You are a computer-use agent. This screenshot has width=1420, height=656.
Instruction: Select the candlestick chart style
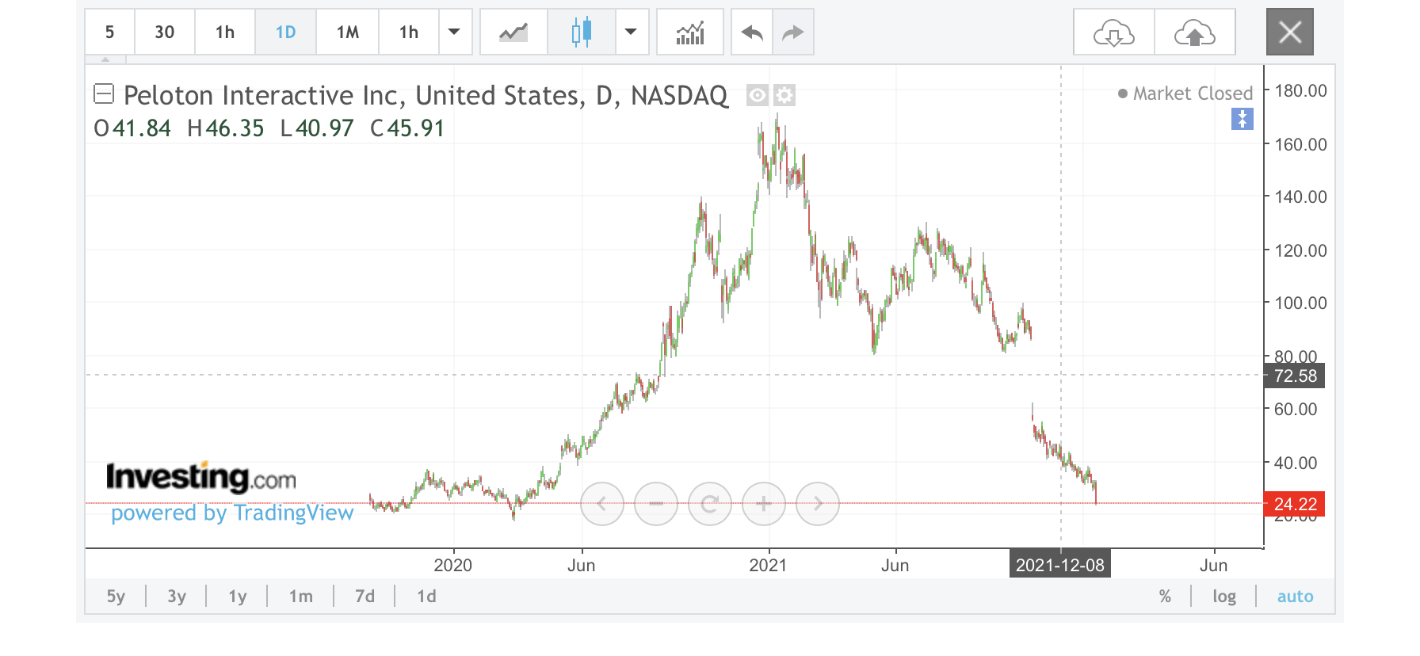point(582,32)
